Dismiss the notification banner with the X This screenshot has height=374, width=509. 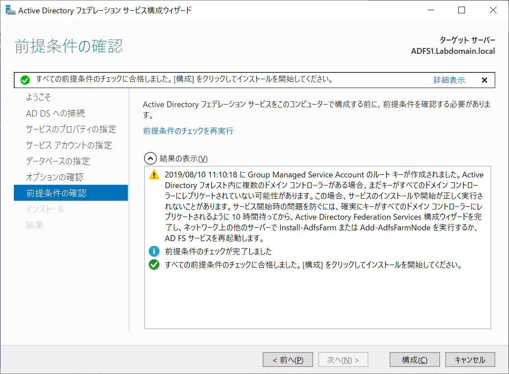[485, 80]
